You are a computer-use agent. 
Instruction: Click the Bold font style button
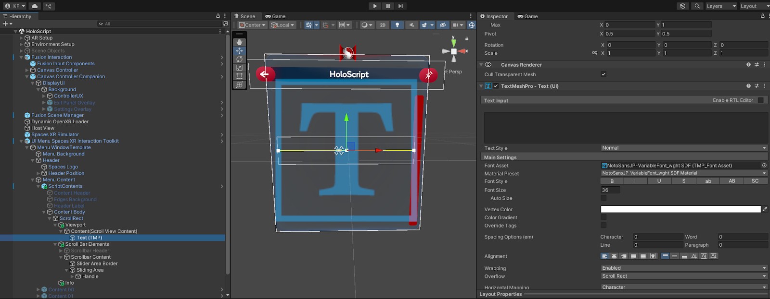point(612,181)
